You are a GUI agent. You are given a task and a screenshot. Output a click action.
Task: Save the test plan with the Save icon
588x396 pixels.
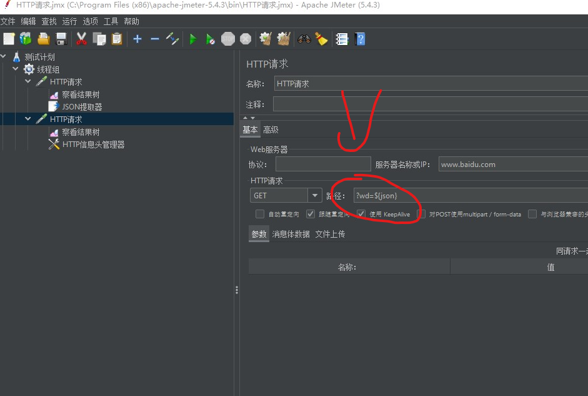(61, 39)
